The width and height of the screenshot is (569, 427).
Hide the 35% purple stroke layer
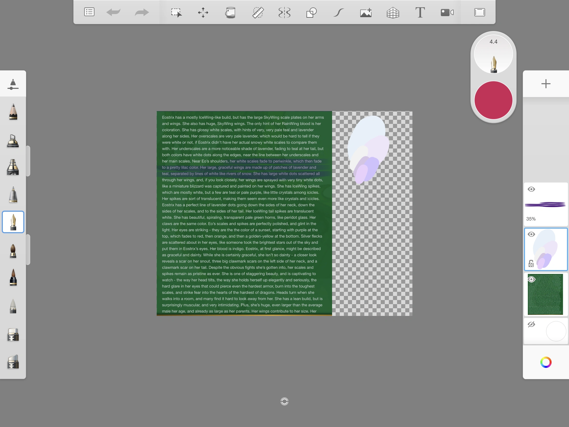531,189
